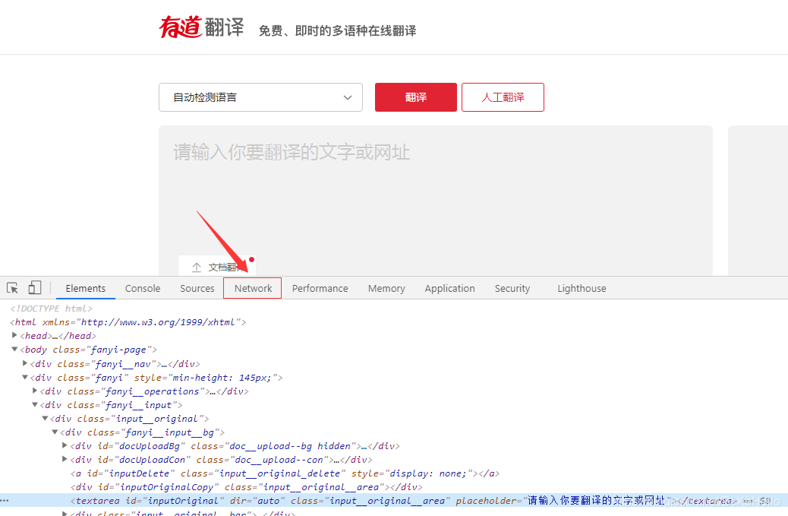Select the textarea inputOriginal element line
The image size is (788, 516).
pyautogui.click(x=394, y=500)
